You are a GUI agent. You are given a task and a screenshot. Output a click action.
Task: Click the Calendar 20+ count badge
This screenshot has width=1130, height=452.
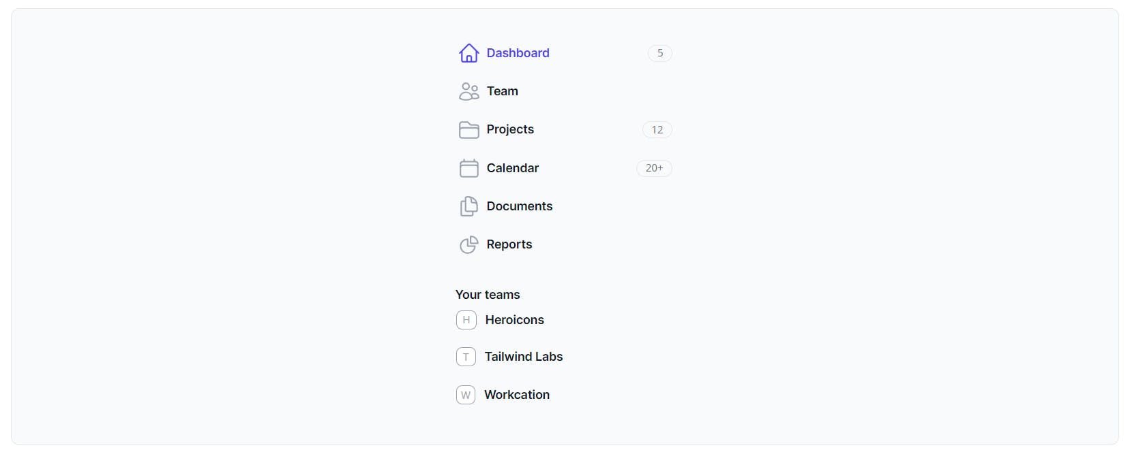[654, 168]
